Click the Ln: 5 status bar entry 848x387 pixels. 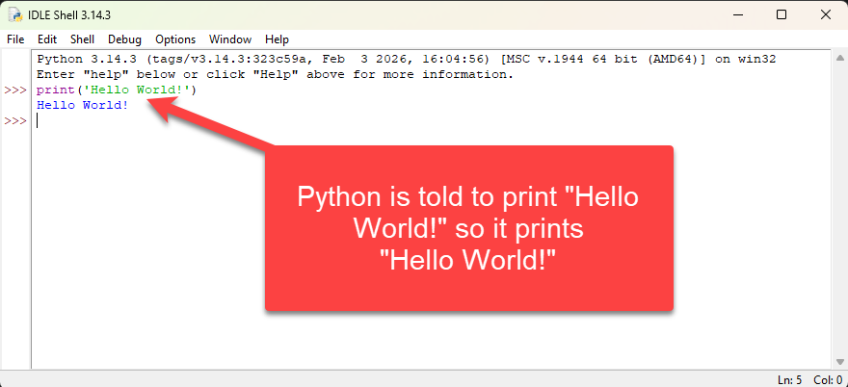pyautogui.click(x=789, y=380)
